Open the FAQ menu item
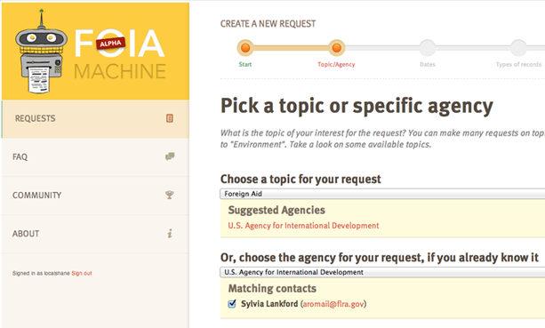The image size is (545, 328). click(x=96, y=157)
